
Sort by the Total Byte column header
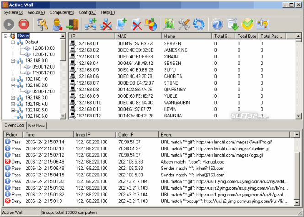[246, 36]
